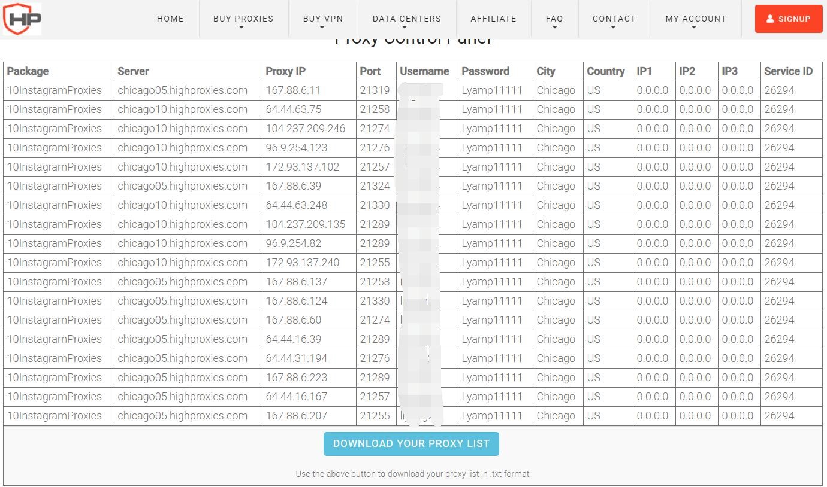Select proxy IP 167.88.6.60
Viewport: 827px width, 487px height.
[x=294, y=320]
